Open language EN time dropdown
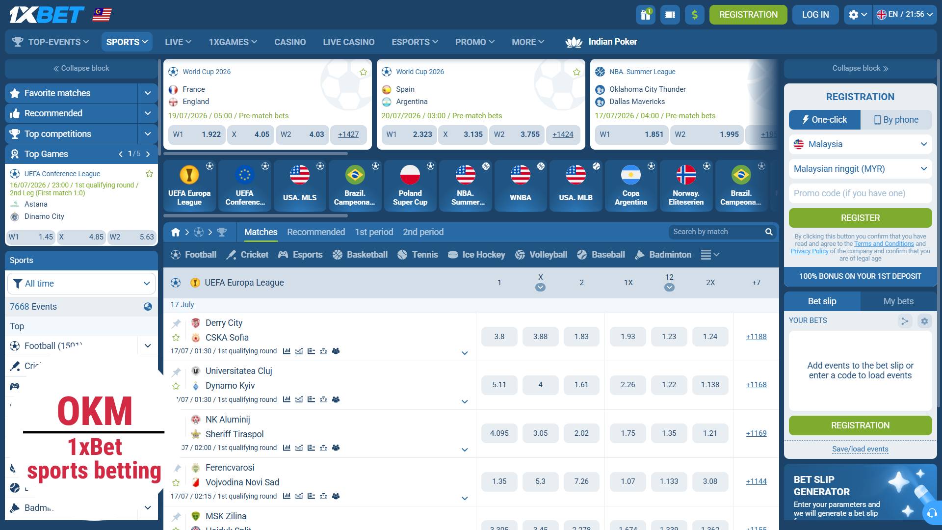The height and width of the screenshot is (530, 942). pyautogui.click(x=904, y=15)
